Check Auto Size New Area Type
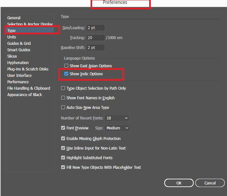The width and height of the screenshot is (227, 196). 63,107
